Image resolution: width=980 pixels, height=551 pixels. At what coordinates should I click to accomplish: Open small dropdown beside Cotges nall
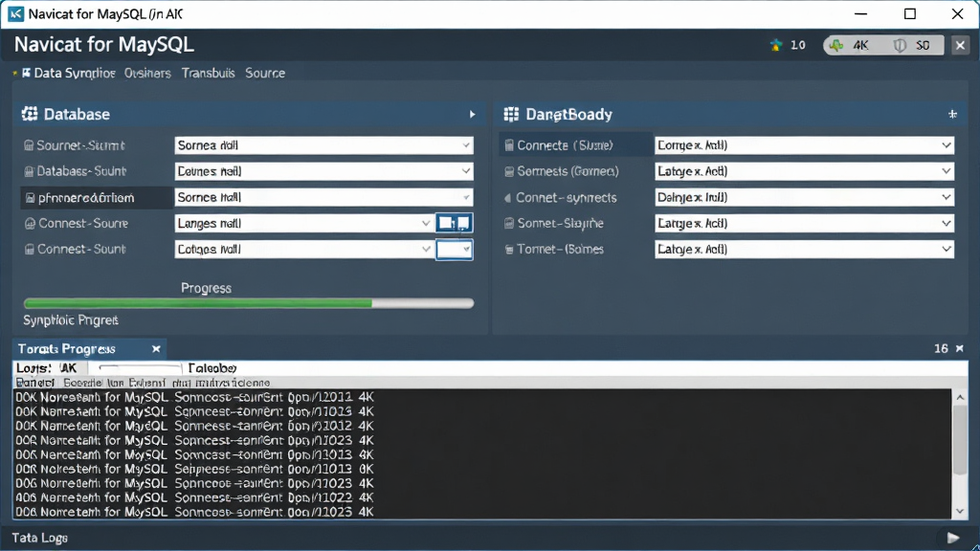coord(455,250)
